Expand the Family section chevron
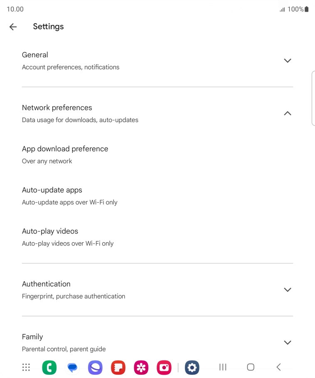 tap(287, 342)
